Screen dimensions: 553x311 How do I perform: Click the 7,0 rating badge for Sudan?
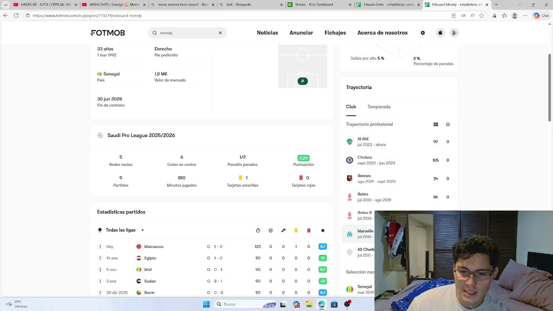point(323,281)
